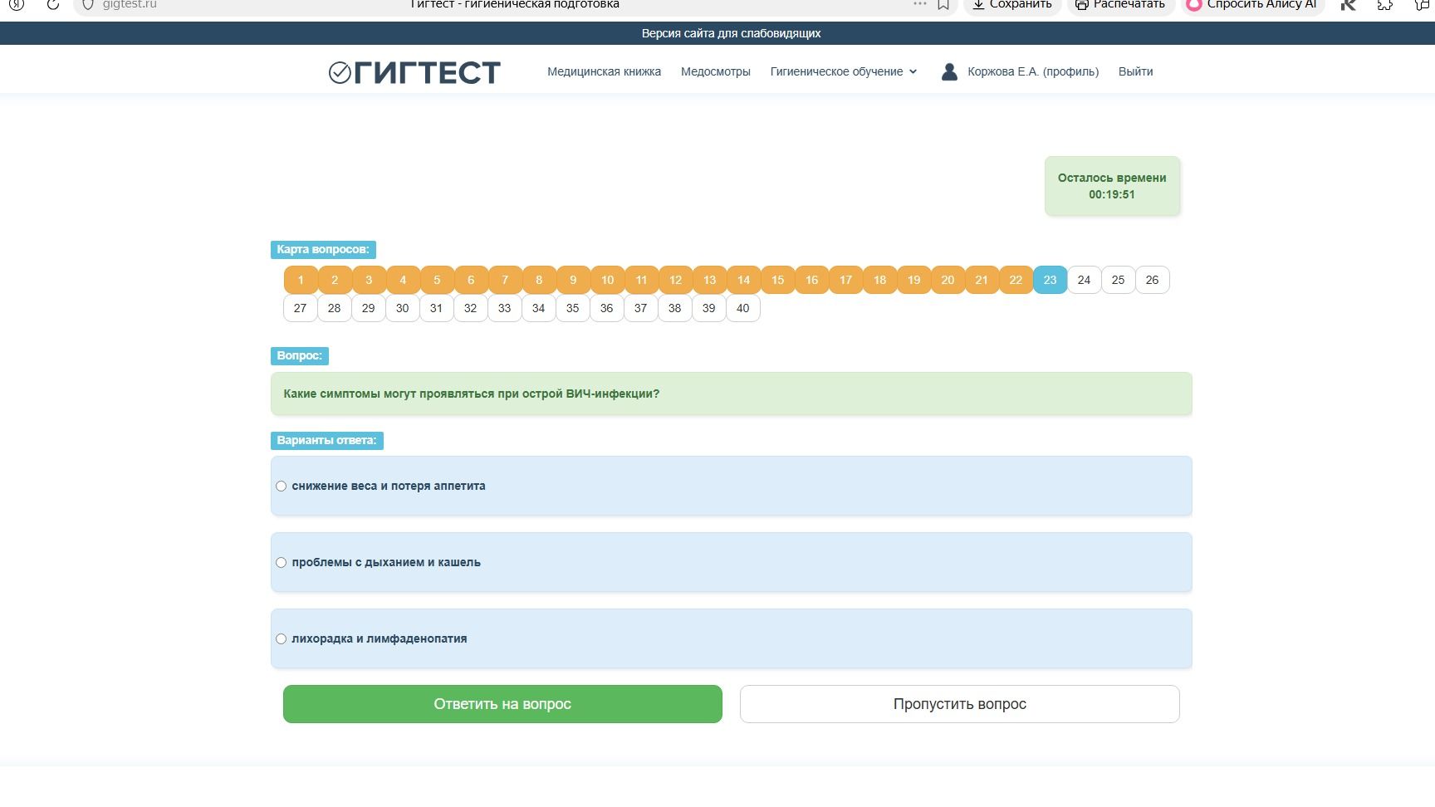The width and height of the screenshot is (1435, 807).
Task: Open the Медицинская книжка menu item
Action: pyautogui.click(x=604, y=71)
